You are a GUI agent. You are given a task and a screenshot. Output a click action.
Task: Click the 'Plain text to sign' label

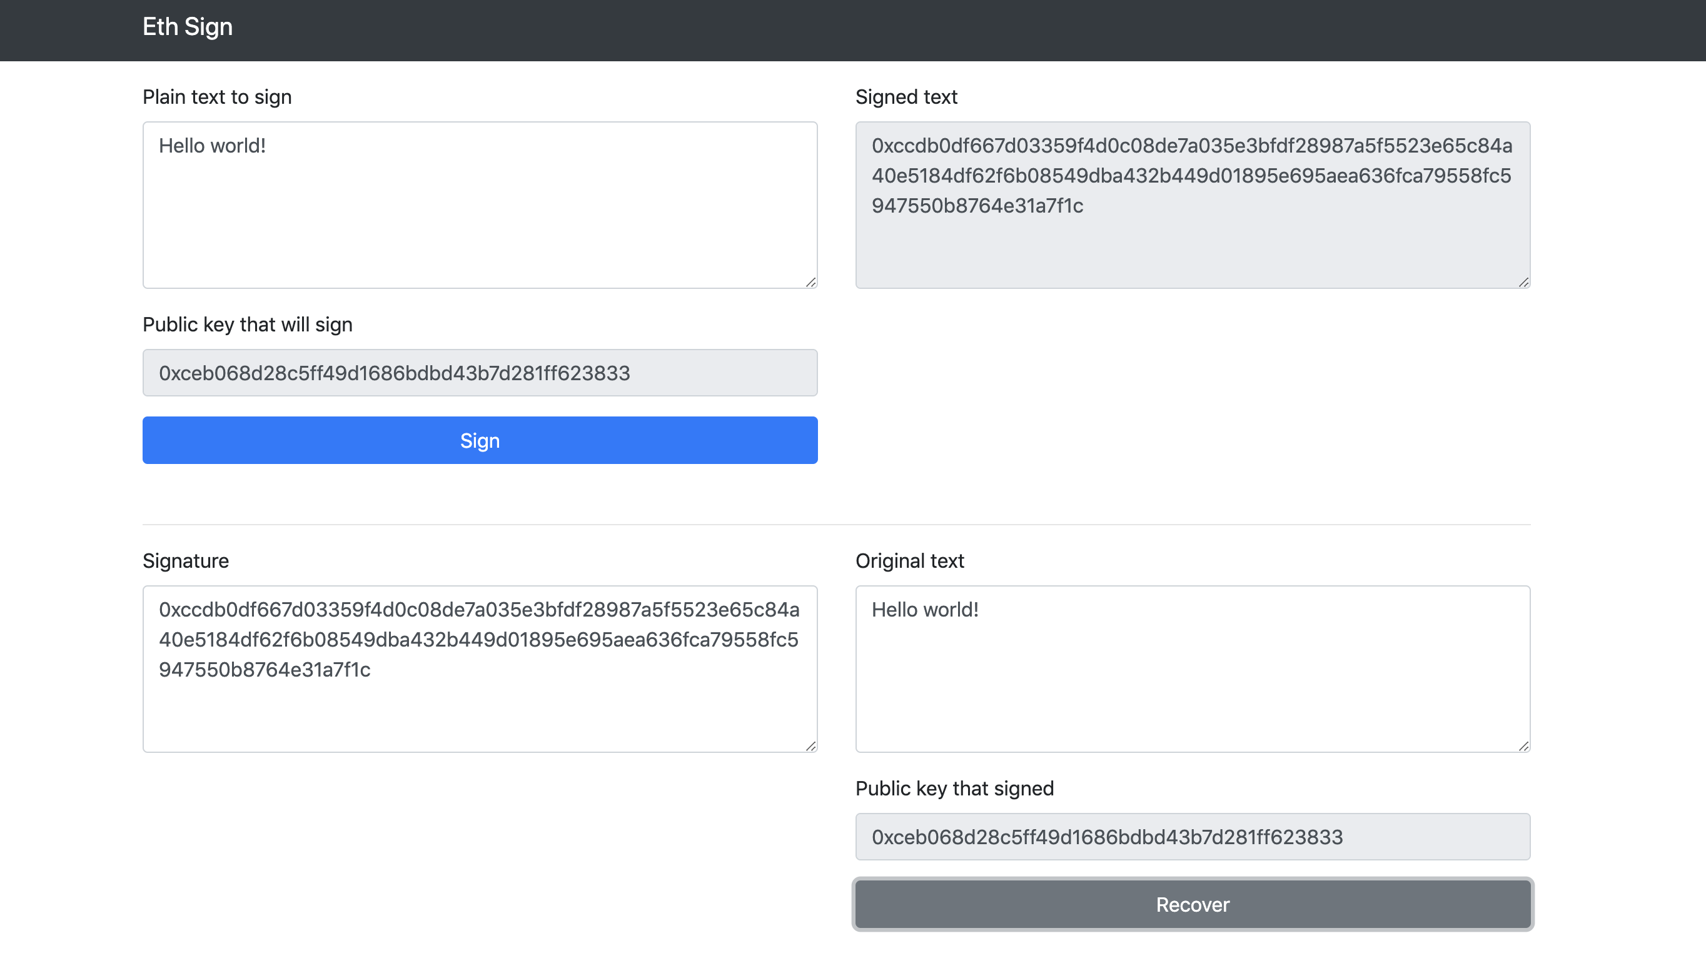pos(217,97)
